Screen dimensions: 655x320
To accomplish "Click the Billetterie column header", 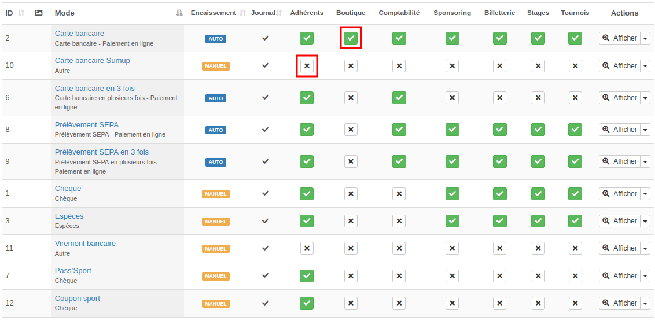I will 499,13.
